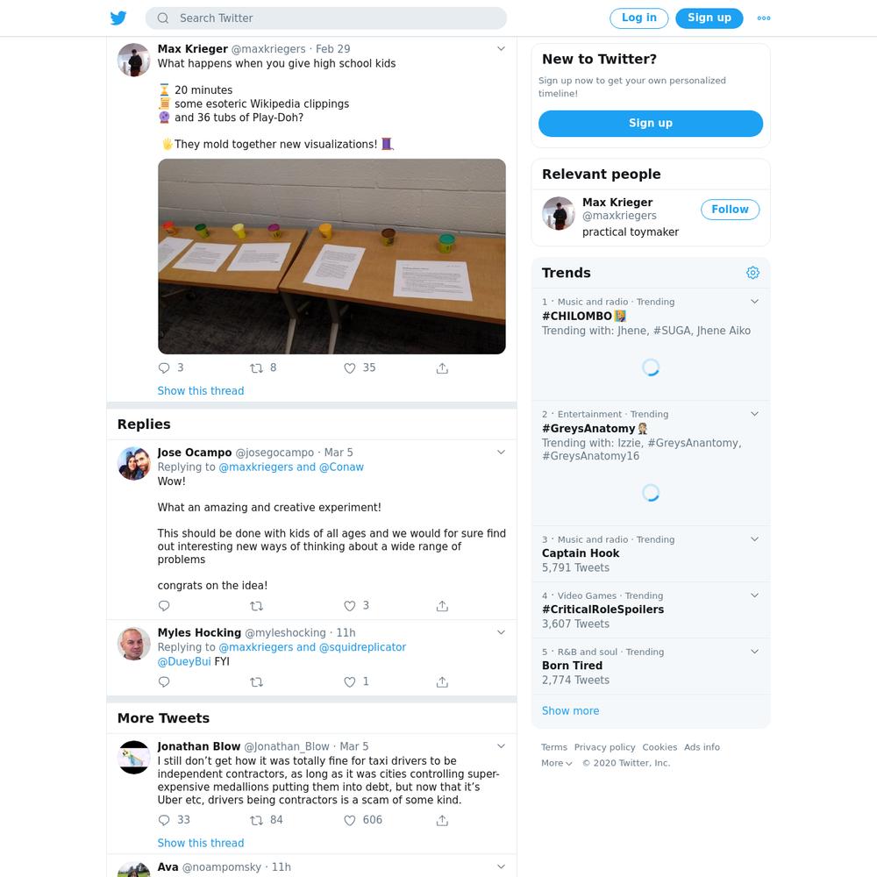Open Trends settings gear

pos(752,273)
